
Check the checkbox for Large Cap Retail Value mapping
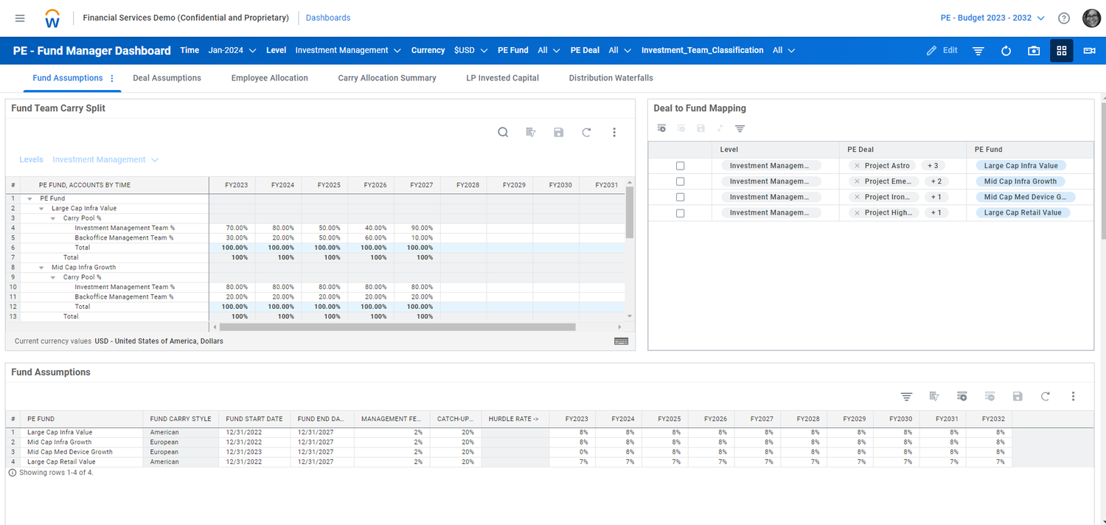click(x=680, y=212)
